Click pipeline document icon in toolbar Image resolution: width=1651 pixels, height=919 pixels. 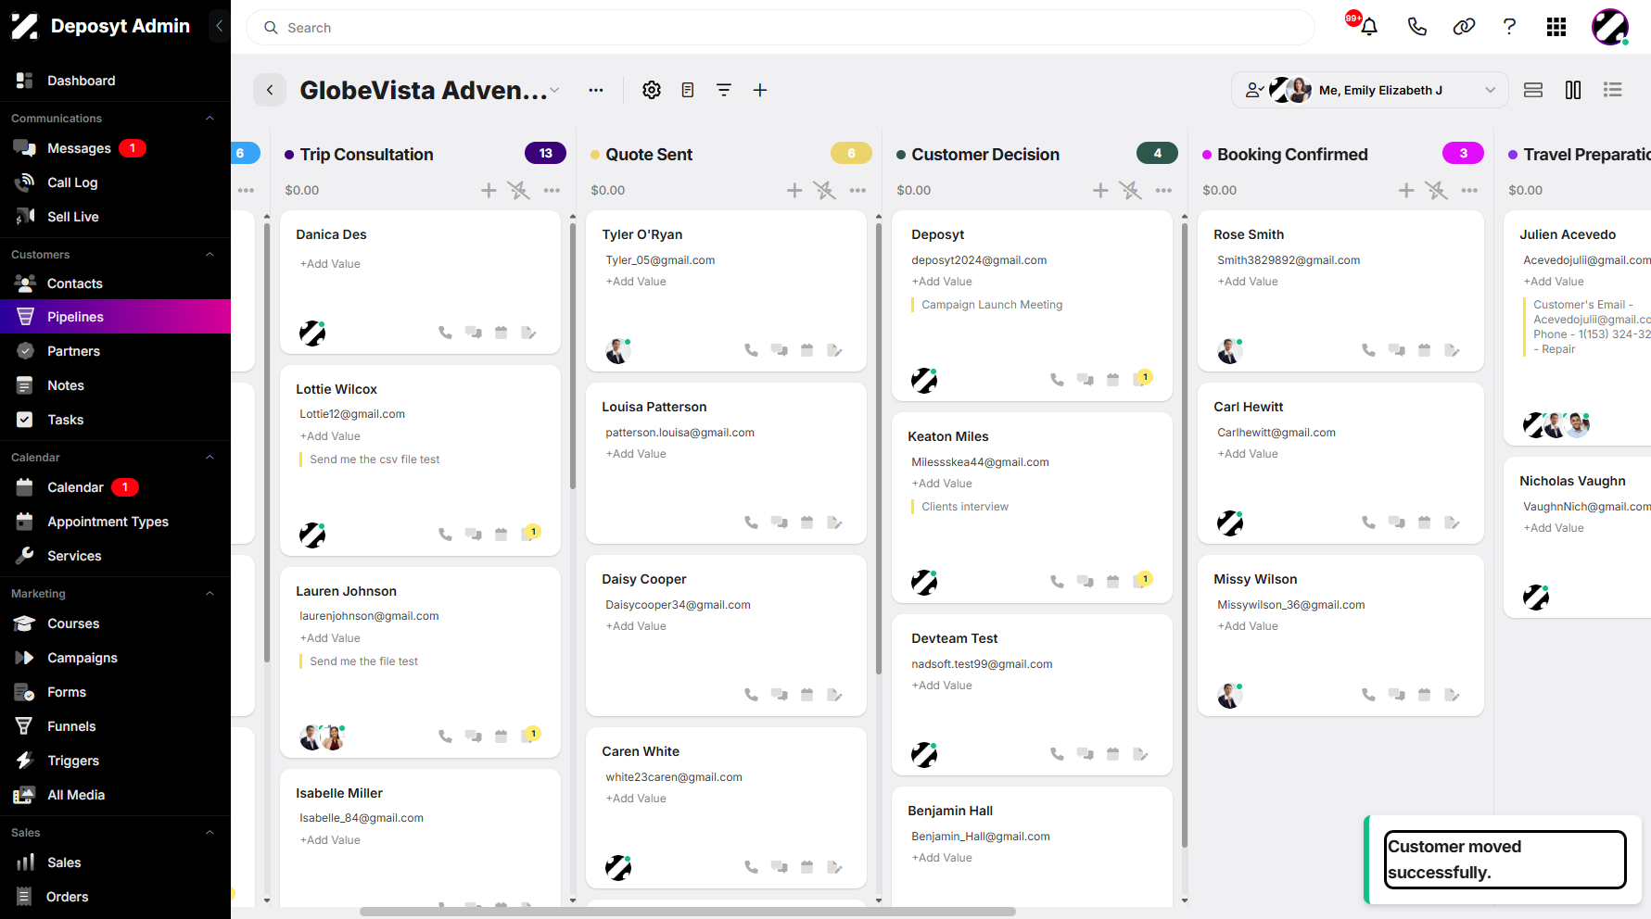688,90
